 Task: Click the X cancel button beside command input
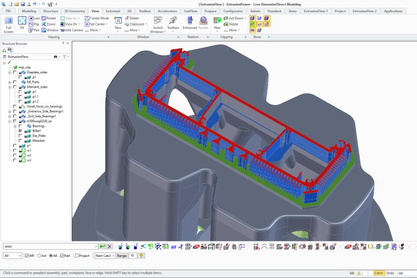click(x=110, y=247)
